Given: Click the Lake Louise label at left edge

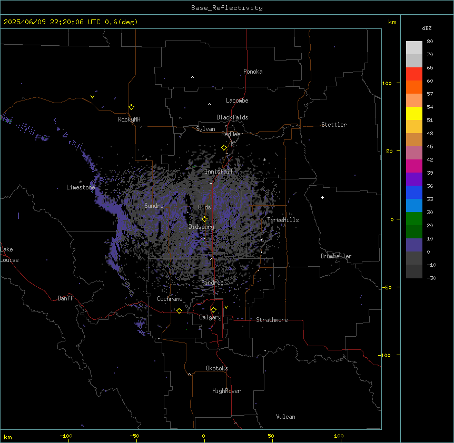Looking at the screenshot, I should [x=9, y=255].
